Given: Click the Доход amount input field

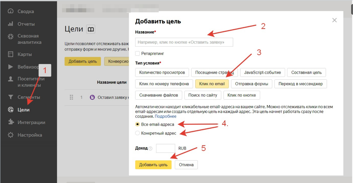Looking at the screenshot, I should coord(166,148).
